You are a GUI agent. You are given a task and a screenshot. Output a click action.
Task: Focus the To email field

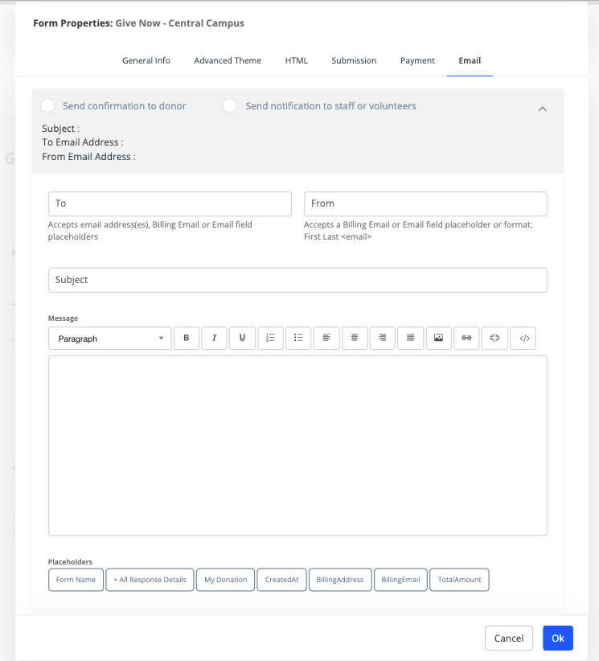tap(170, 204)
